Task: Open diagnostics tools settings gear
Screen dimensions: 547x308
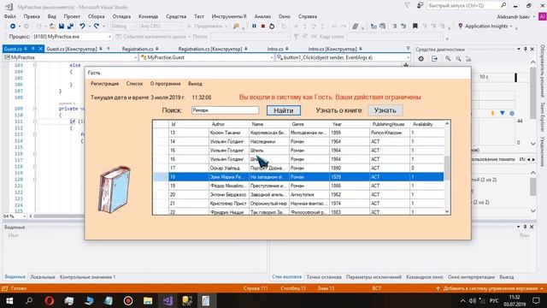Action: pyautogui.click(x=421, y=59)
